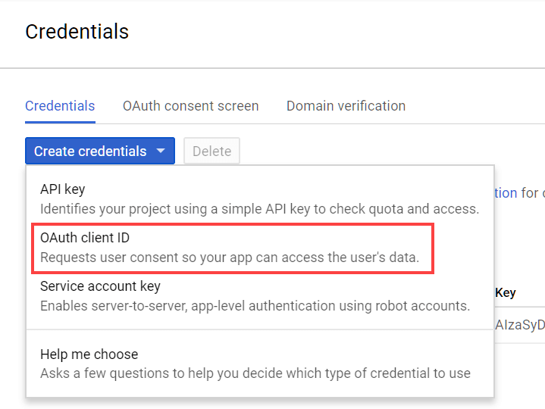This screenshot has height=409, width=545.
Task: Choose Service account key menu option
Action: tap(260, 296)
